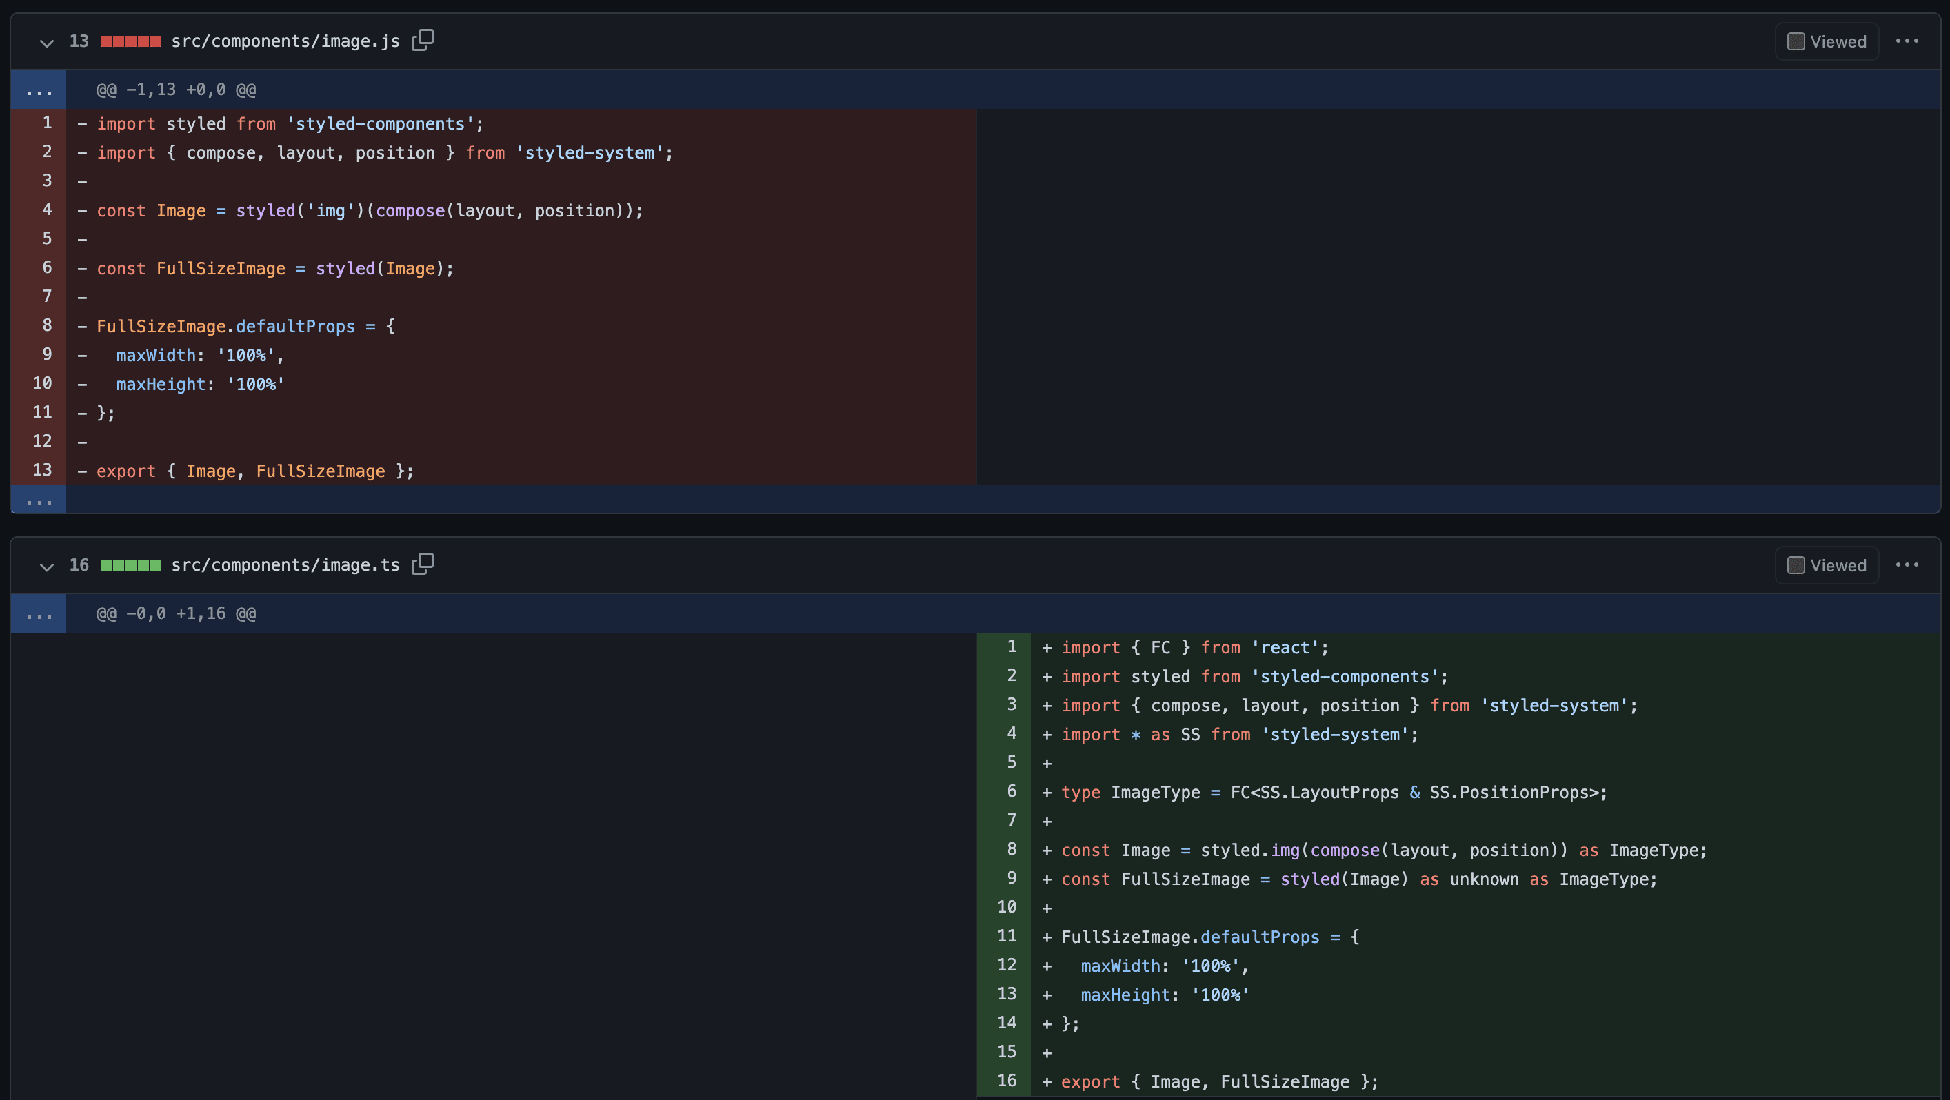The width and height of the screenshot is (1950, 1100).
Task: Select deleted line number 4 in image.js
Action: (x=47, y=210)
